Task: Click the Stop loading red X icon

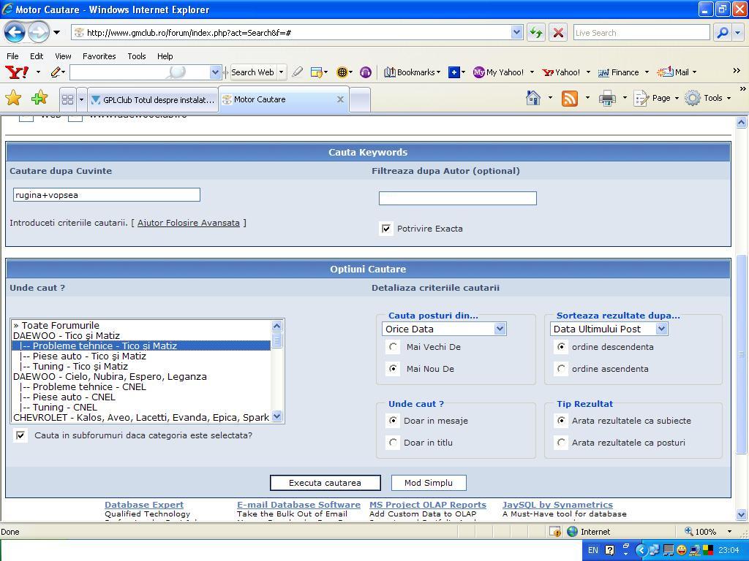Action: (557, 32)
